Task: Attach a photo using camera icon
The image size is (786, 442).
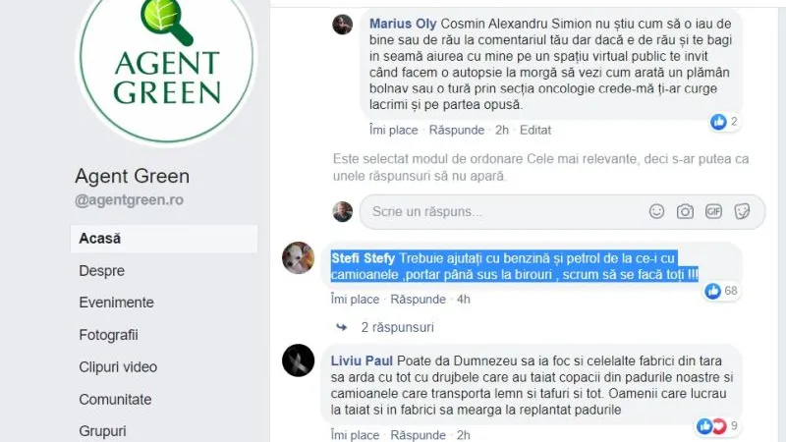Action: pos(685,211)
